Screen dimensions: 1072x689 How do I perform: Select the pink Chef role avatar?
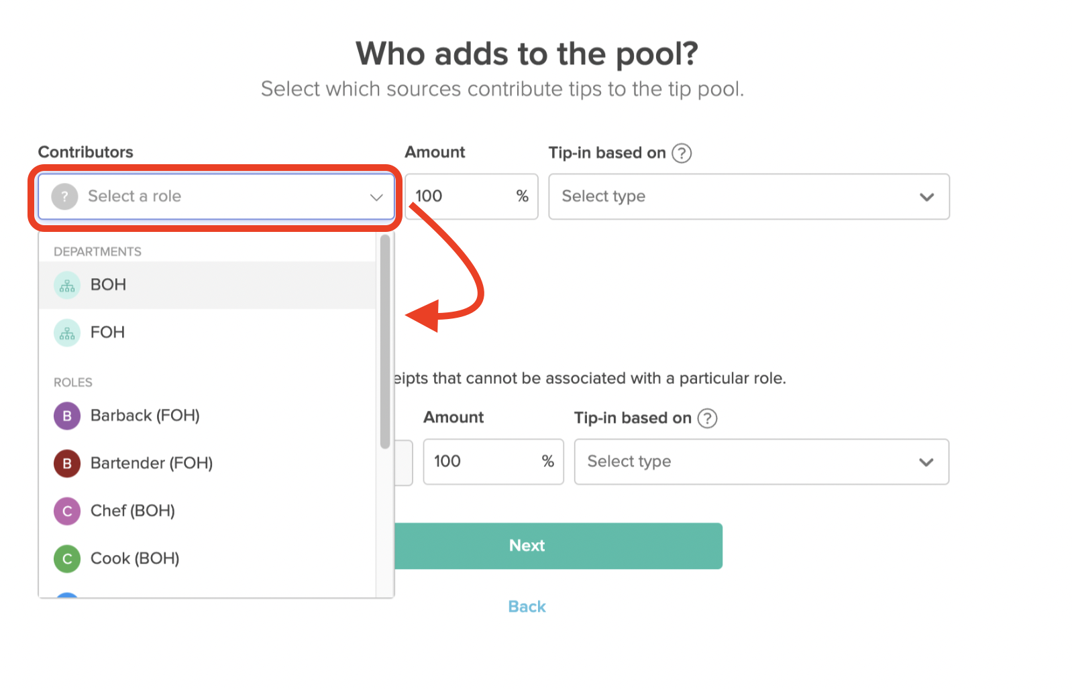point(66,511)
